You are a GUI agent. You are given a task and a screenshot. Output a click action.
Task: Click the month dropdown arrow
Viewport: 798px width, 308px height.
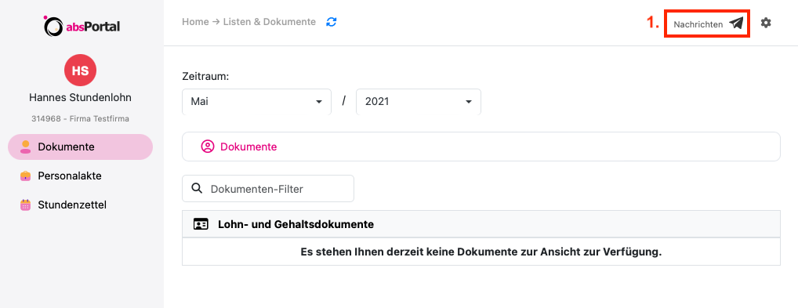(319, 102)
